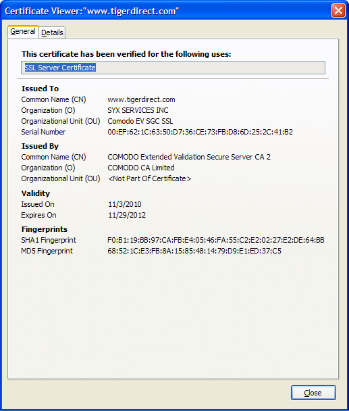Click the MD5 fingerprint value
This screenshot has height=411, width=349.
point(194,251)
